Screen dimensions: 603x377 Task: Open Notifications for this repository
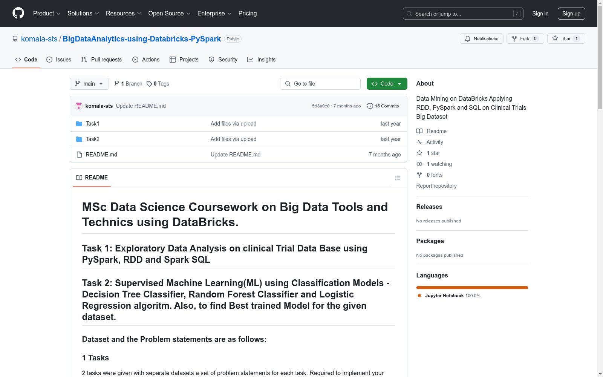click(x=481, y=38)
